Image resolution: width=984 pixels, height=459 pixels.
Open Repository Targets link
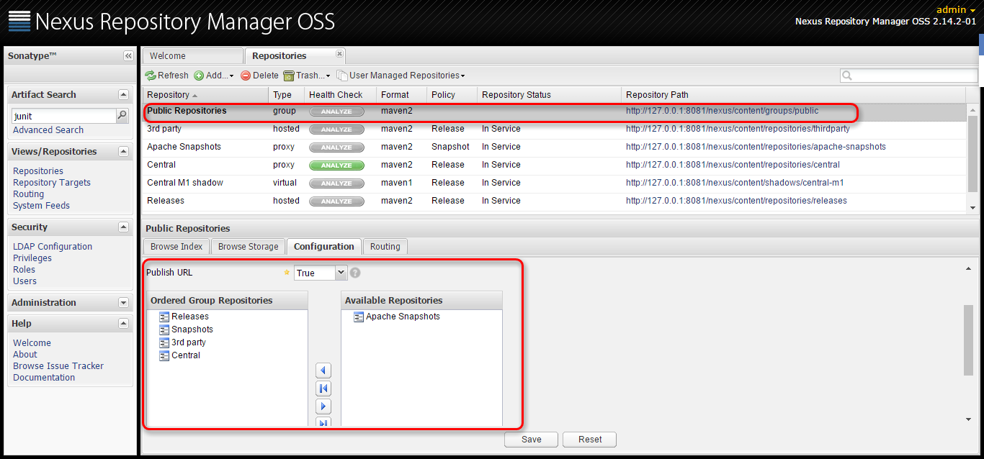click(x=52, y=183)
